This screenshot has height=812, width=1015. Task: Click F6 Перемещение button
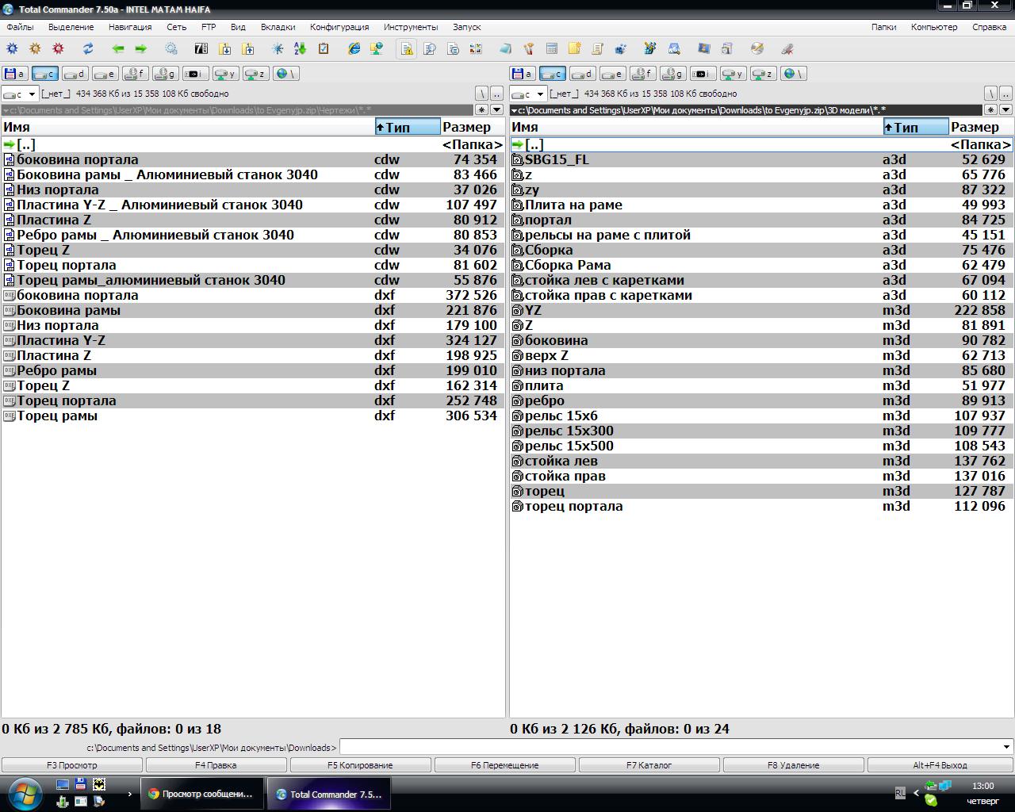pyautogui.click(x=505, y=765)
